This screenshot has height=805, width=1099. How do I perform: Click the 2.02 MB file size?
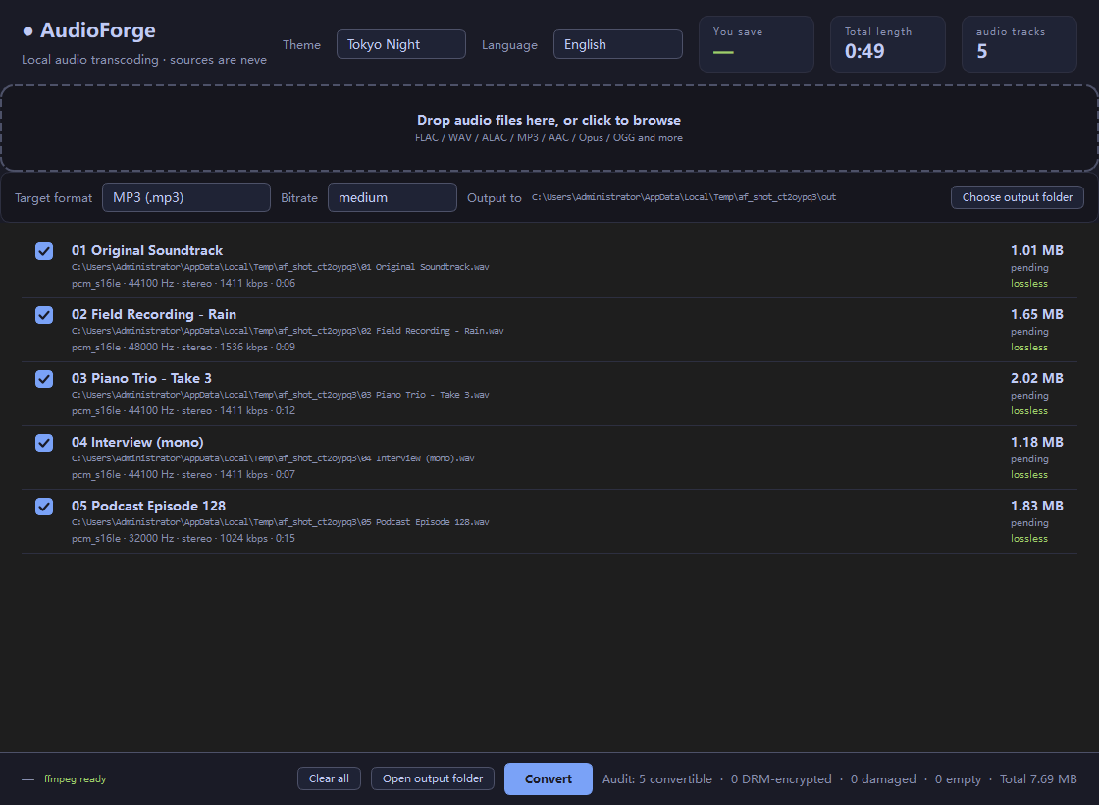[1036, 378]
